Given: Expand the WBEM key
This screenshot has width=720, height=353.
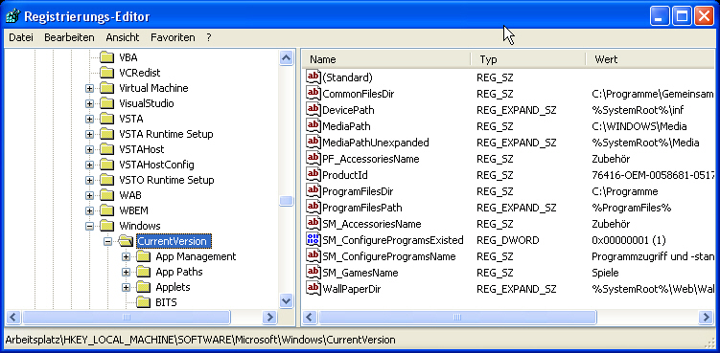Looking at the screenshot, I should [x=89, y=210].
